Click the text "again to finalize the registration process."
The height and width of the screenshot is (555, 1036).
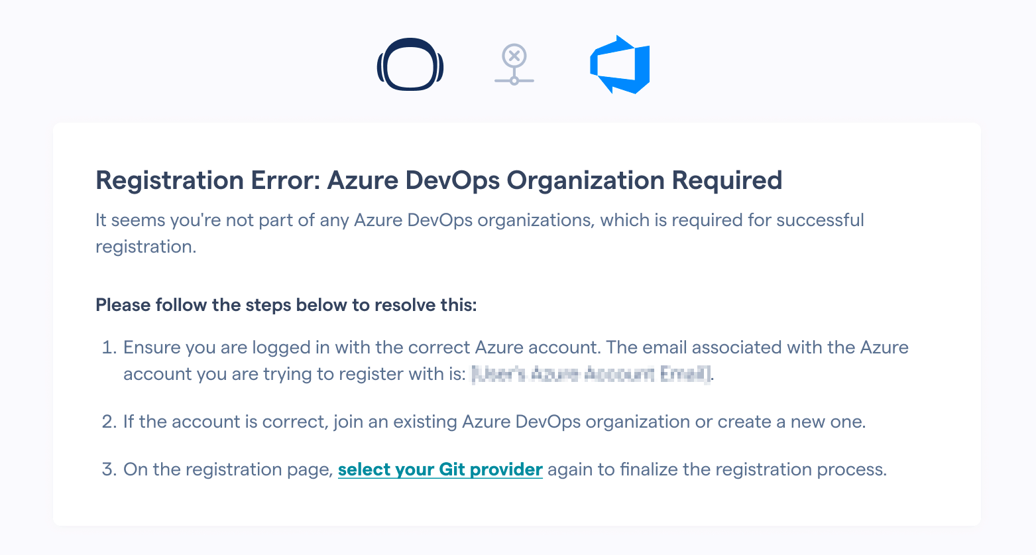coord(717,469)
